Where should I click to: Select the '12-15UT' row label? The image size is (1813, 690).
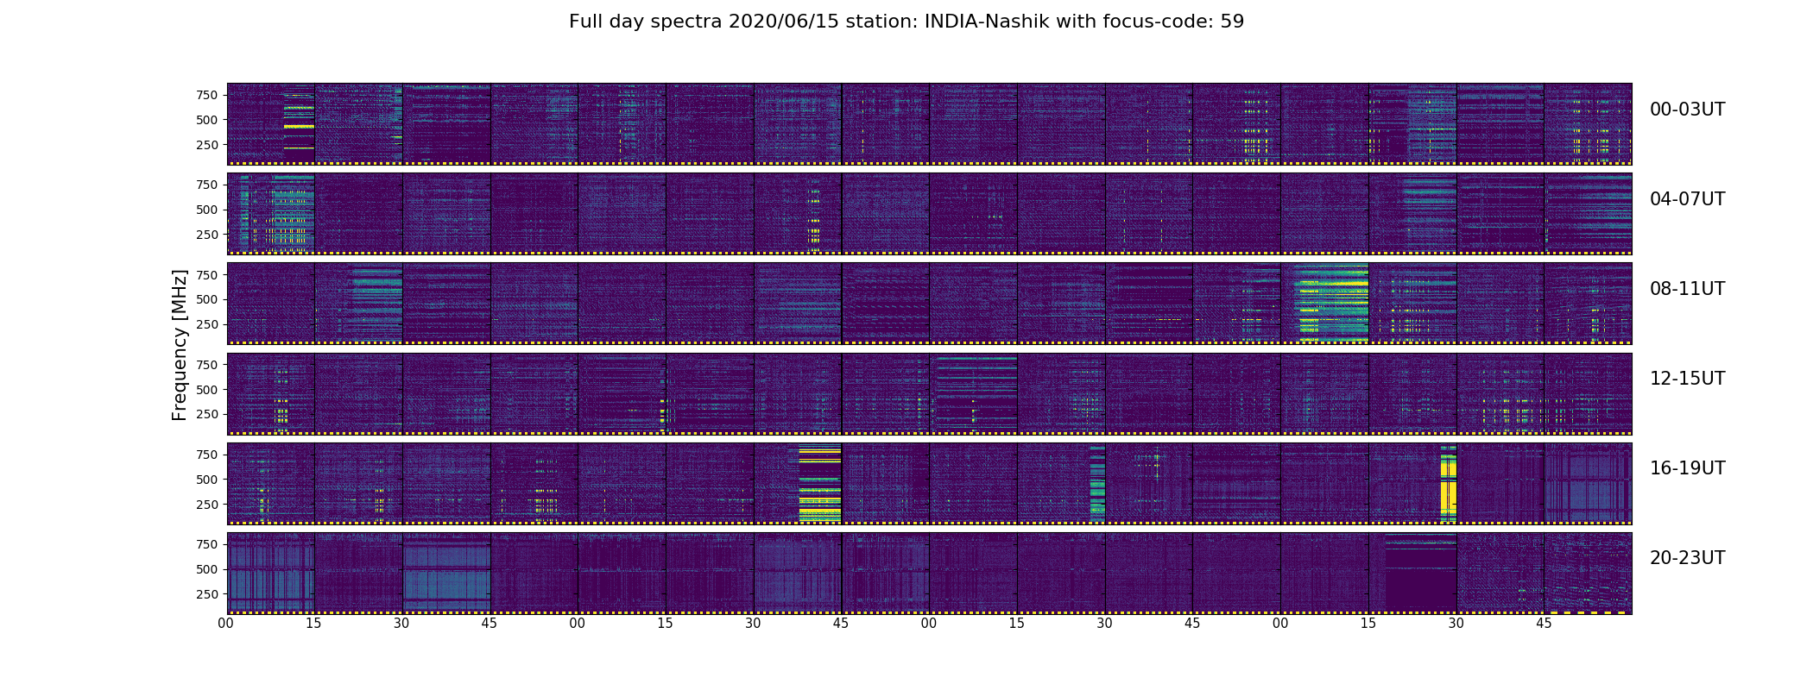pos(1687,379)
